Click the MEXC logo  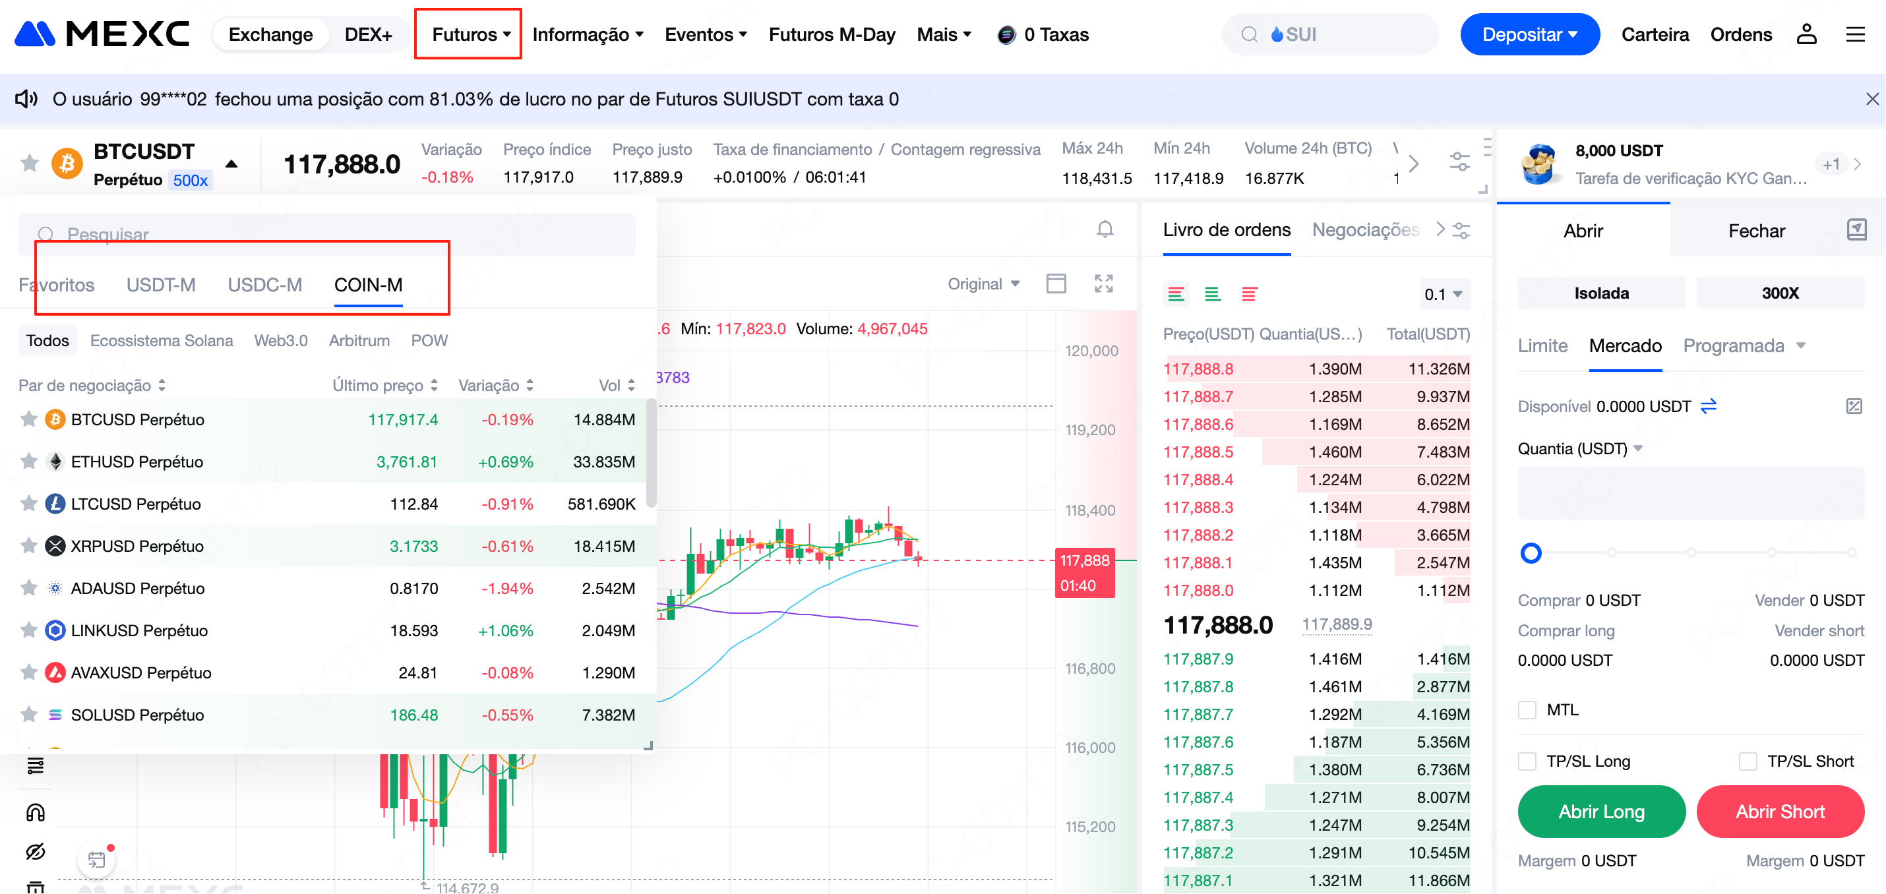(102, 34)
